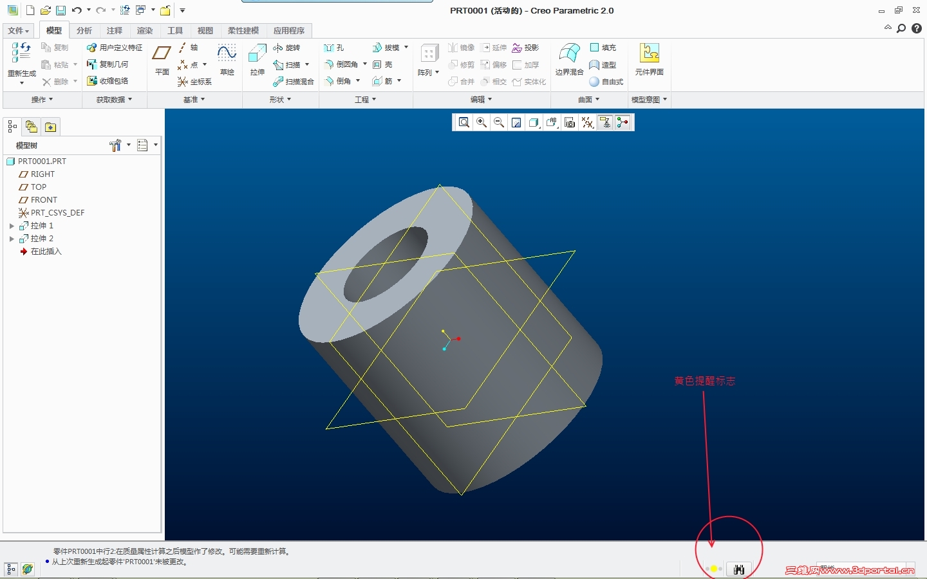This screenshot has height=579, width=927.
Task: Open the 模型意图 group dropdown
Action: click(649, 100)
